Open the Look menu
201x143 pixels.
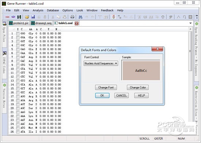point(80,10)
